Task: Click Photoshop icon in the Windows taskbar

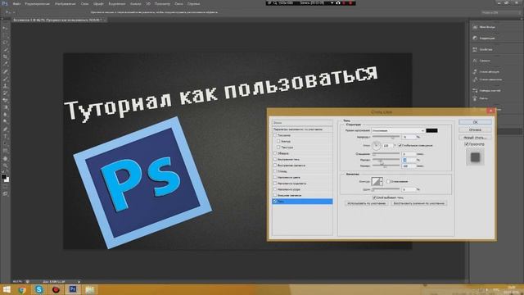Action: coord(73,289)
